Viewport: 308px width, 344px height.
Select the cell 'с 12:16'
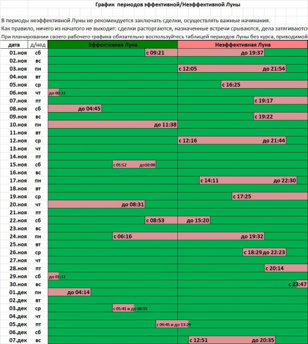coord(188,141)
